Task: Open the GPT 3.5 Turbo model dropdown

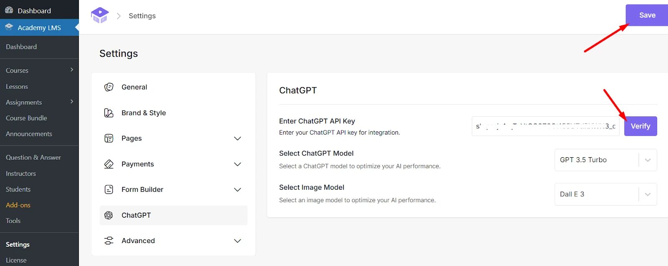Action: [x=606, y=160]
